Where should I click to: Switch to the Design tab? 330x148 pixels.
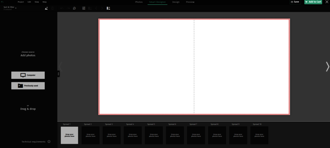tap(176, 2)
